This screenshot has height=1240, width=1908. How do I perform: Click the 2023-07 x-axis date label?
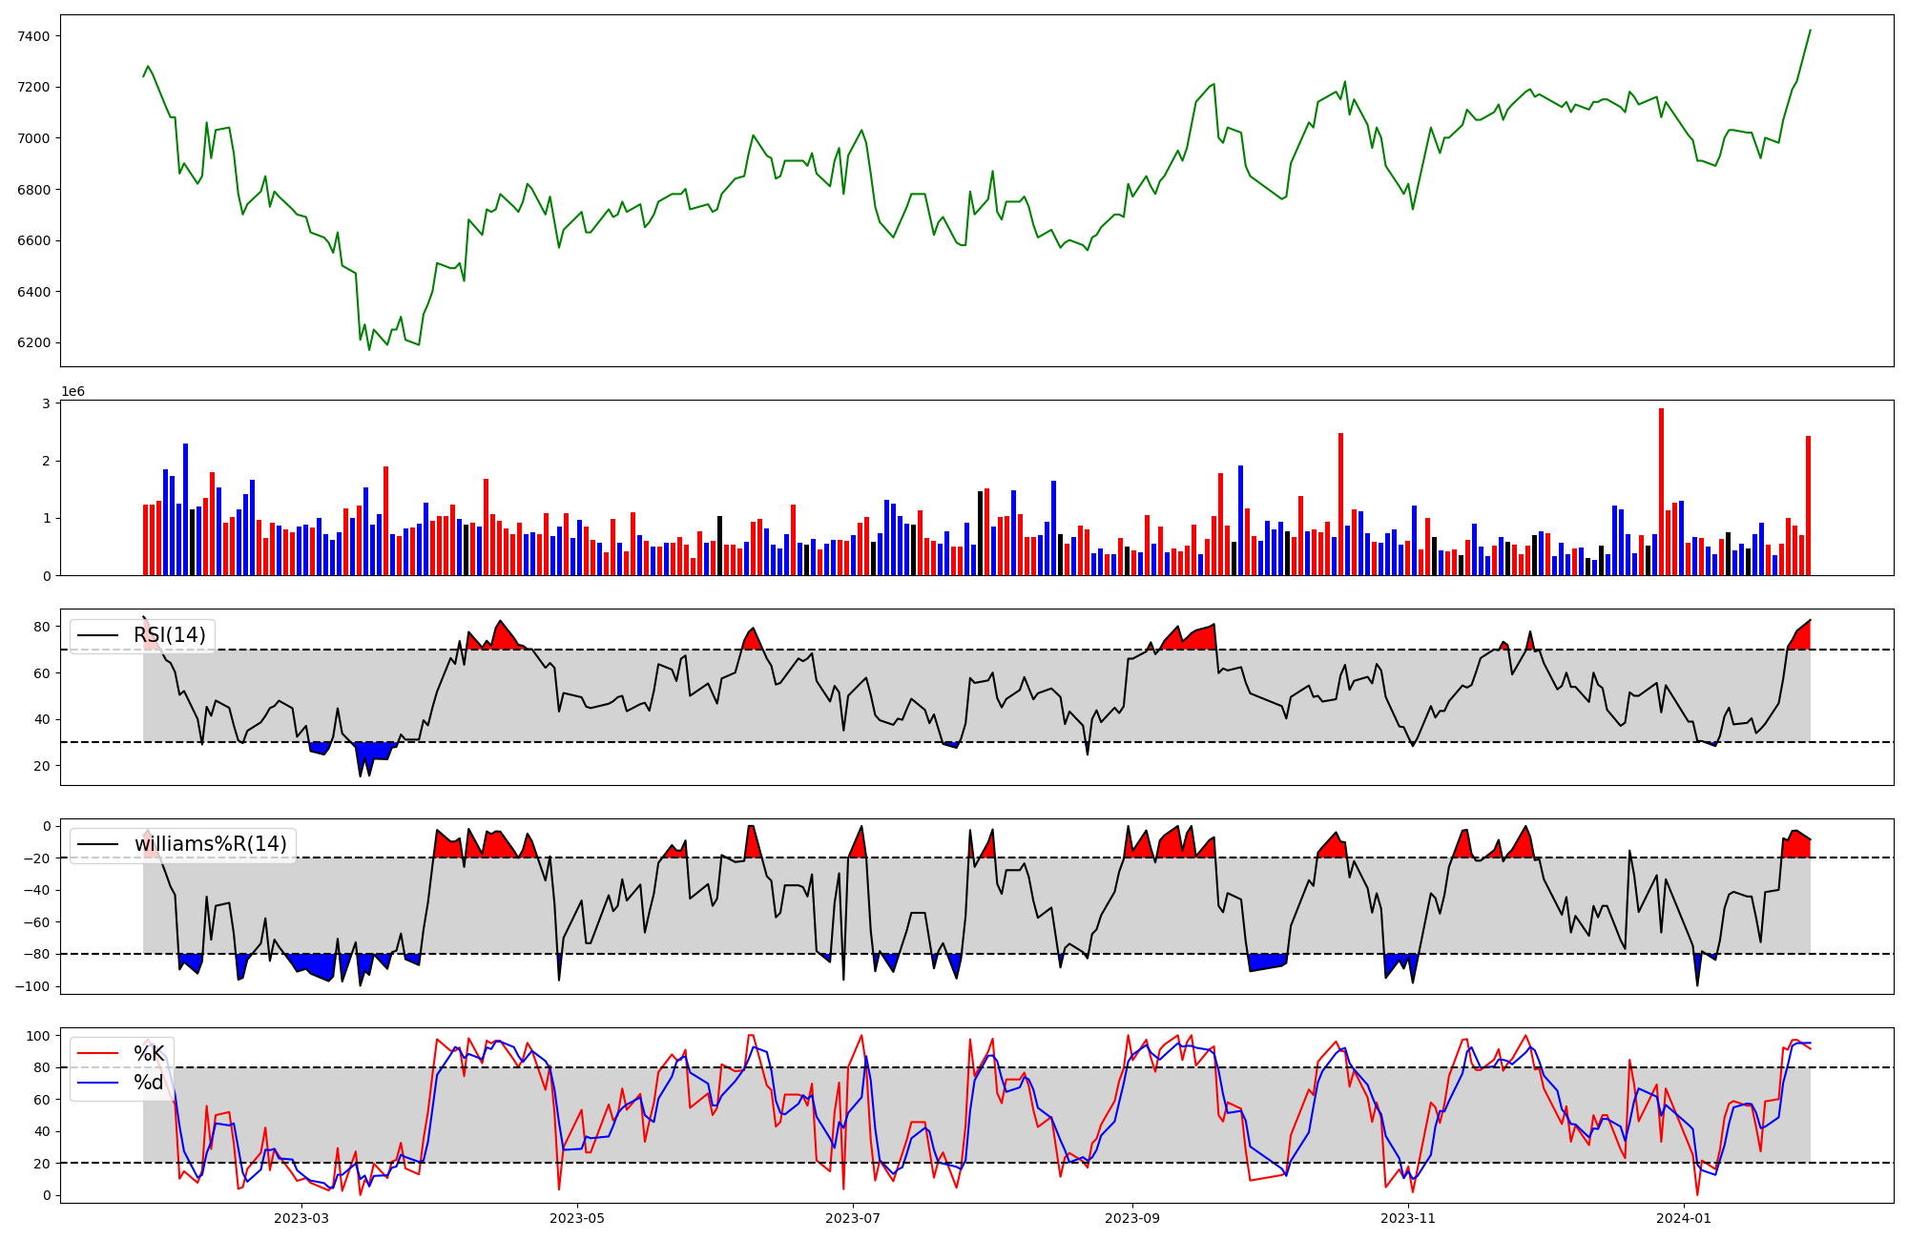[x=853, y=1218]
